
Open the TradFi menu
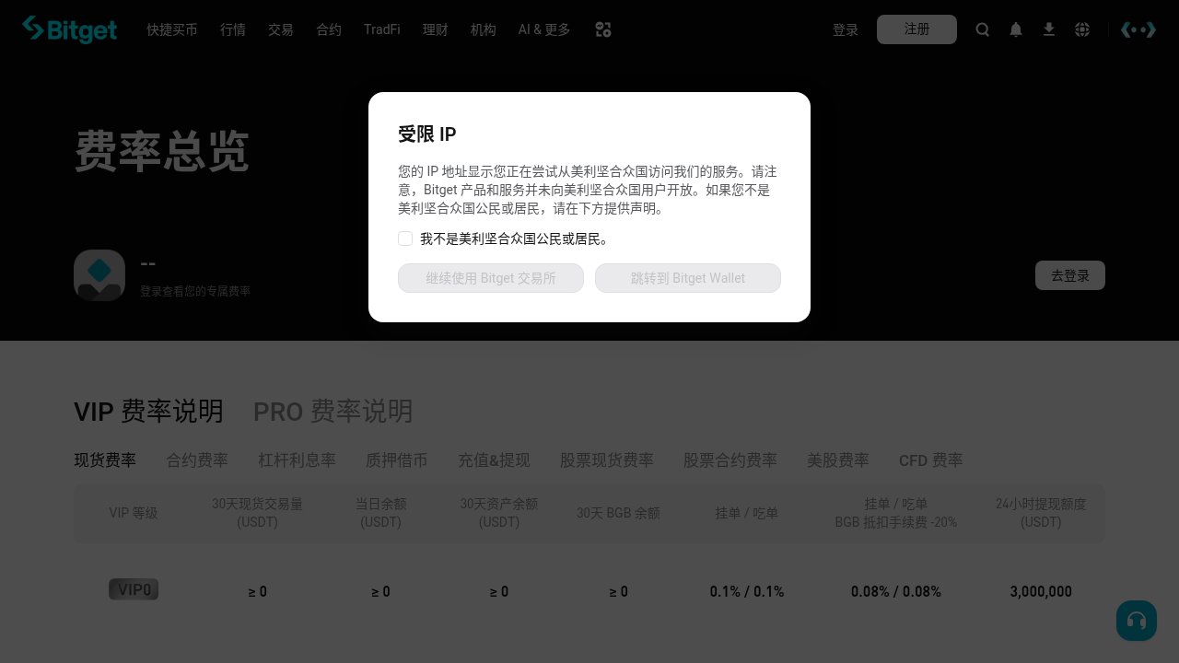382,29
